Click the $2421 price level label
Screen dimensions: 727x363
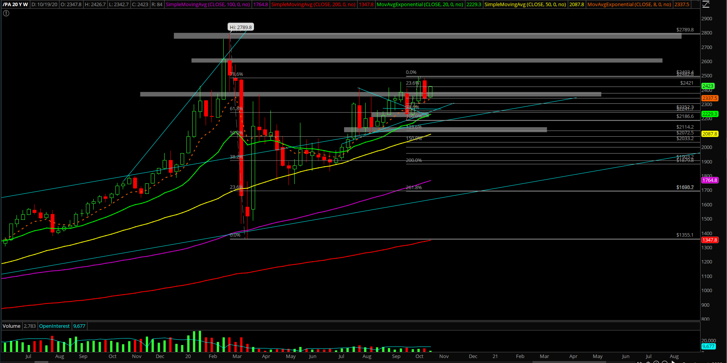pos(687,83)
